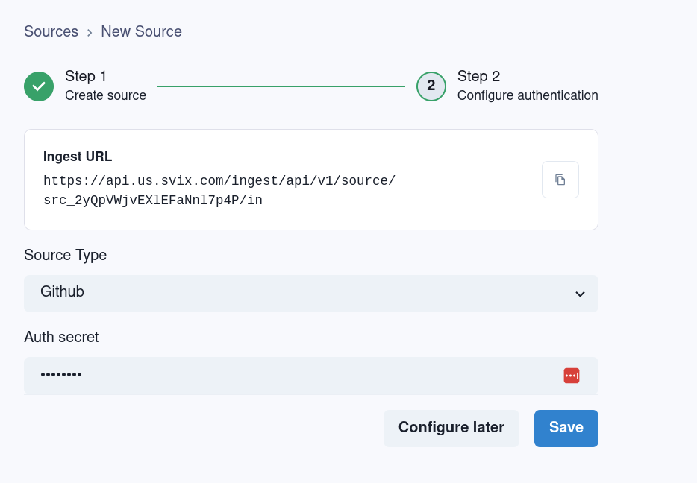Click the green stepper progress line

pos(281,86)
